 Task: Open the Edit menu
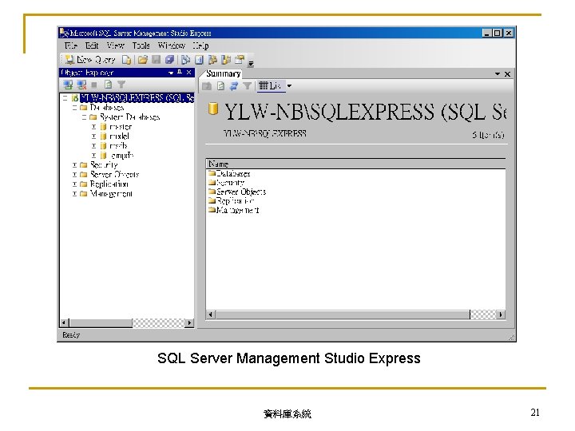pyautogui.click(x=92, y=45)
